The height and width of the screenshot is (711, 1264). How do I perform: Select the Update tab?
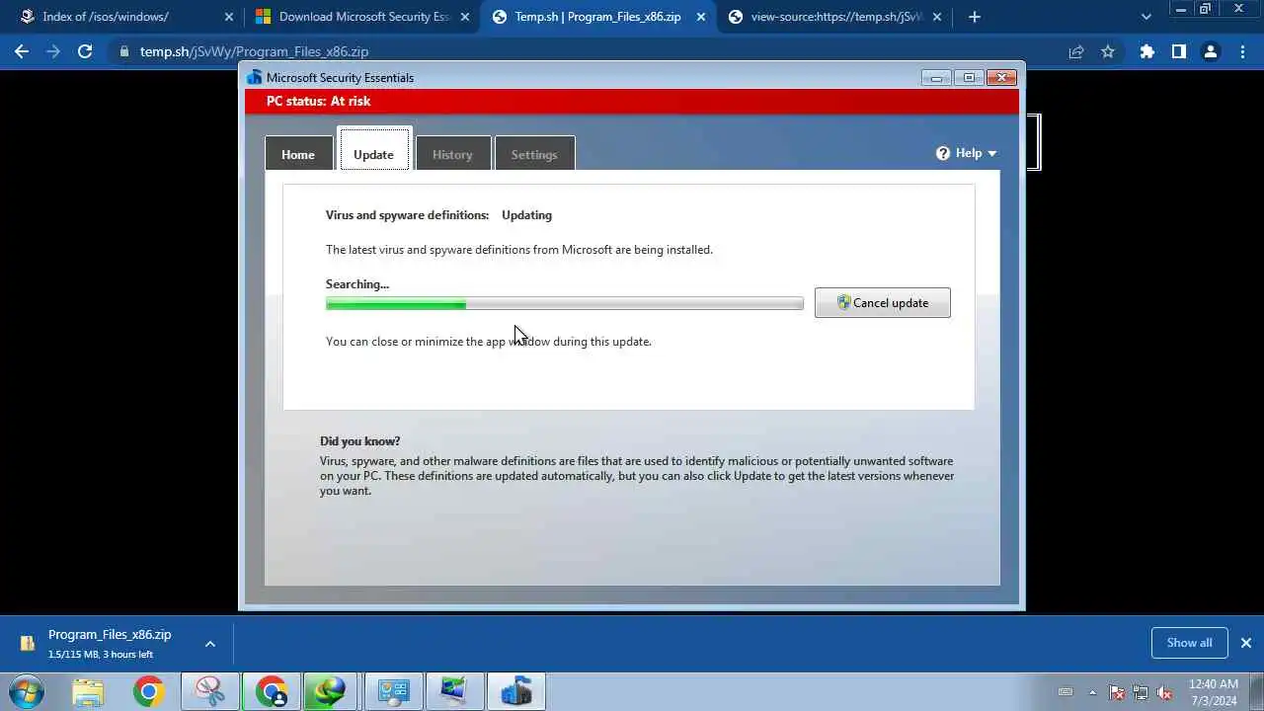[x=373, y=153]
